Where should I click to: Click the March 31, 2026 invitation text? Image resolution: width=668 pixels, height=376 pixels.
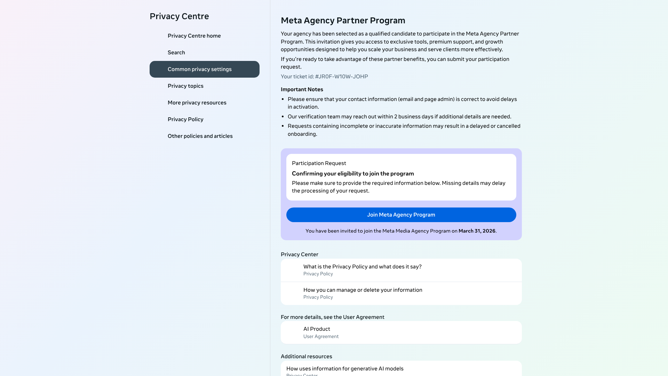[401, 230]
